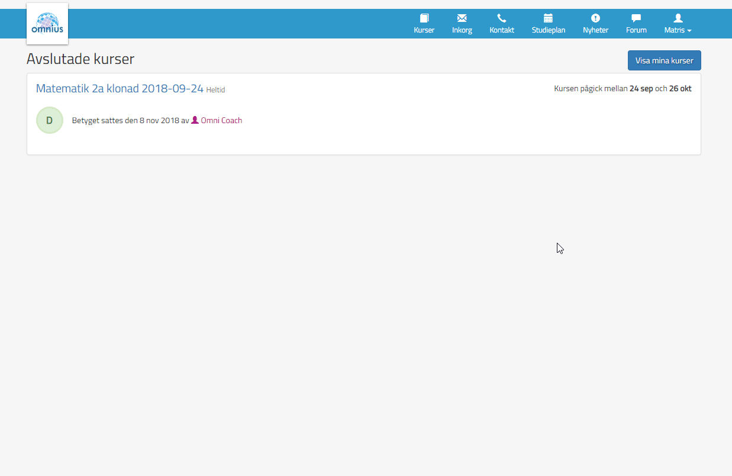Viewport: 732px width, 476px height.
Task: Click the green D grade badge
Action: pyautogui.click(x=50, y=120)
